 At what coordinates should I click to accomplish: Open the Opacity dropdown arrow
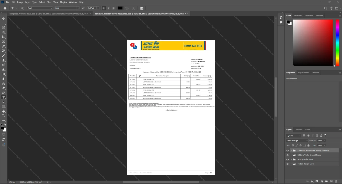coord(325,141)
